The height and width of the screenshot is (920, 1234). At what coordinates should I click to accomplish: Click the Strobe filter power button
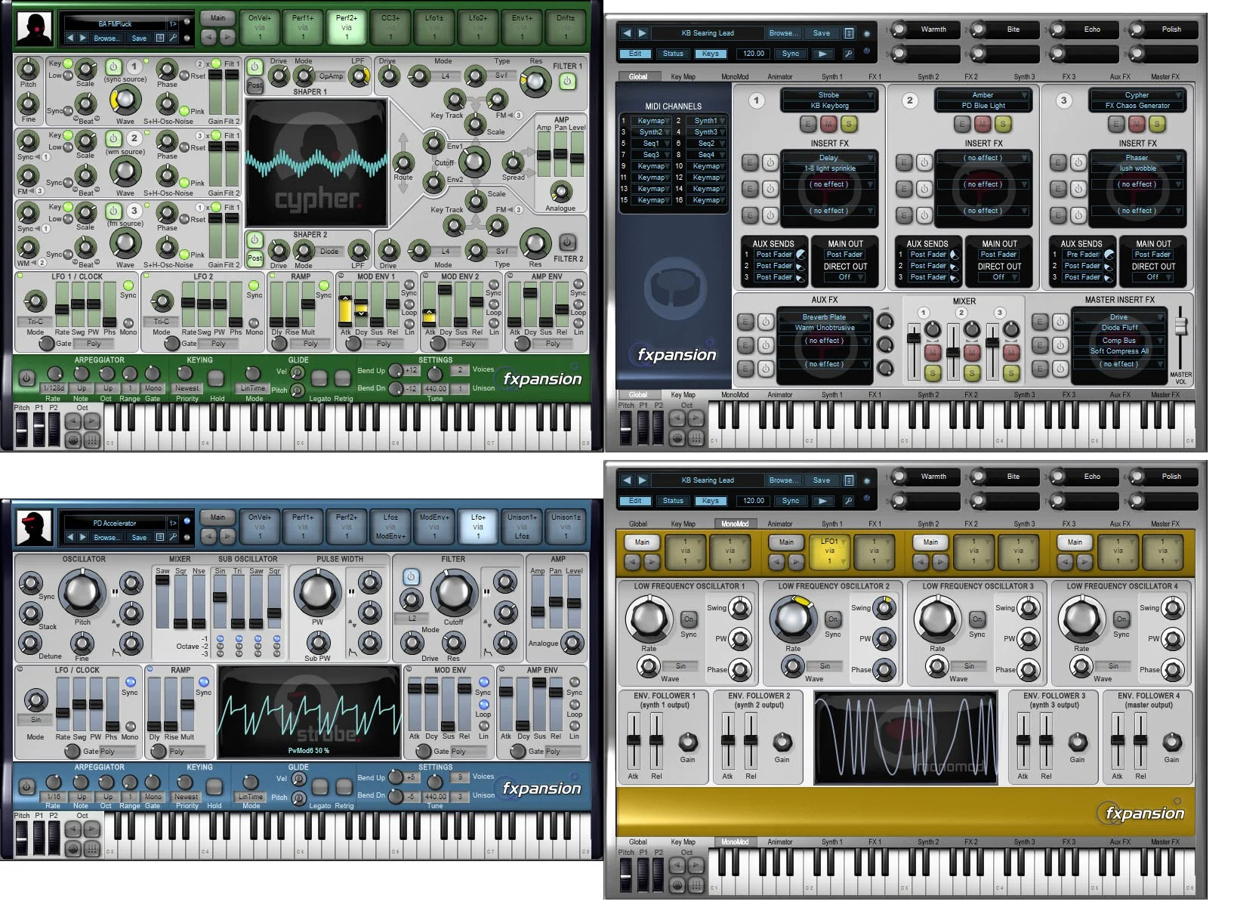click(x=411, y=577)
